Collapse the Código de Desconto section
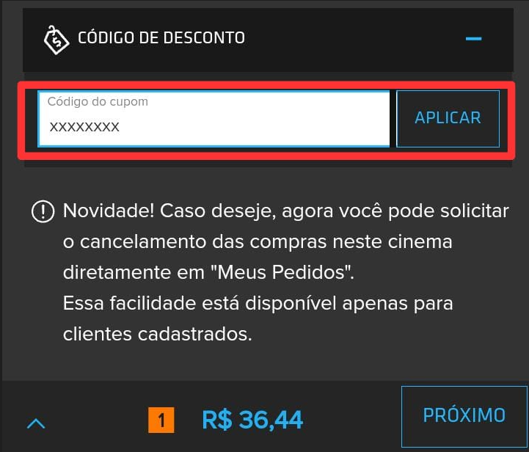529x452 pixels. 473,38
